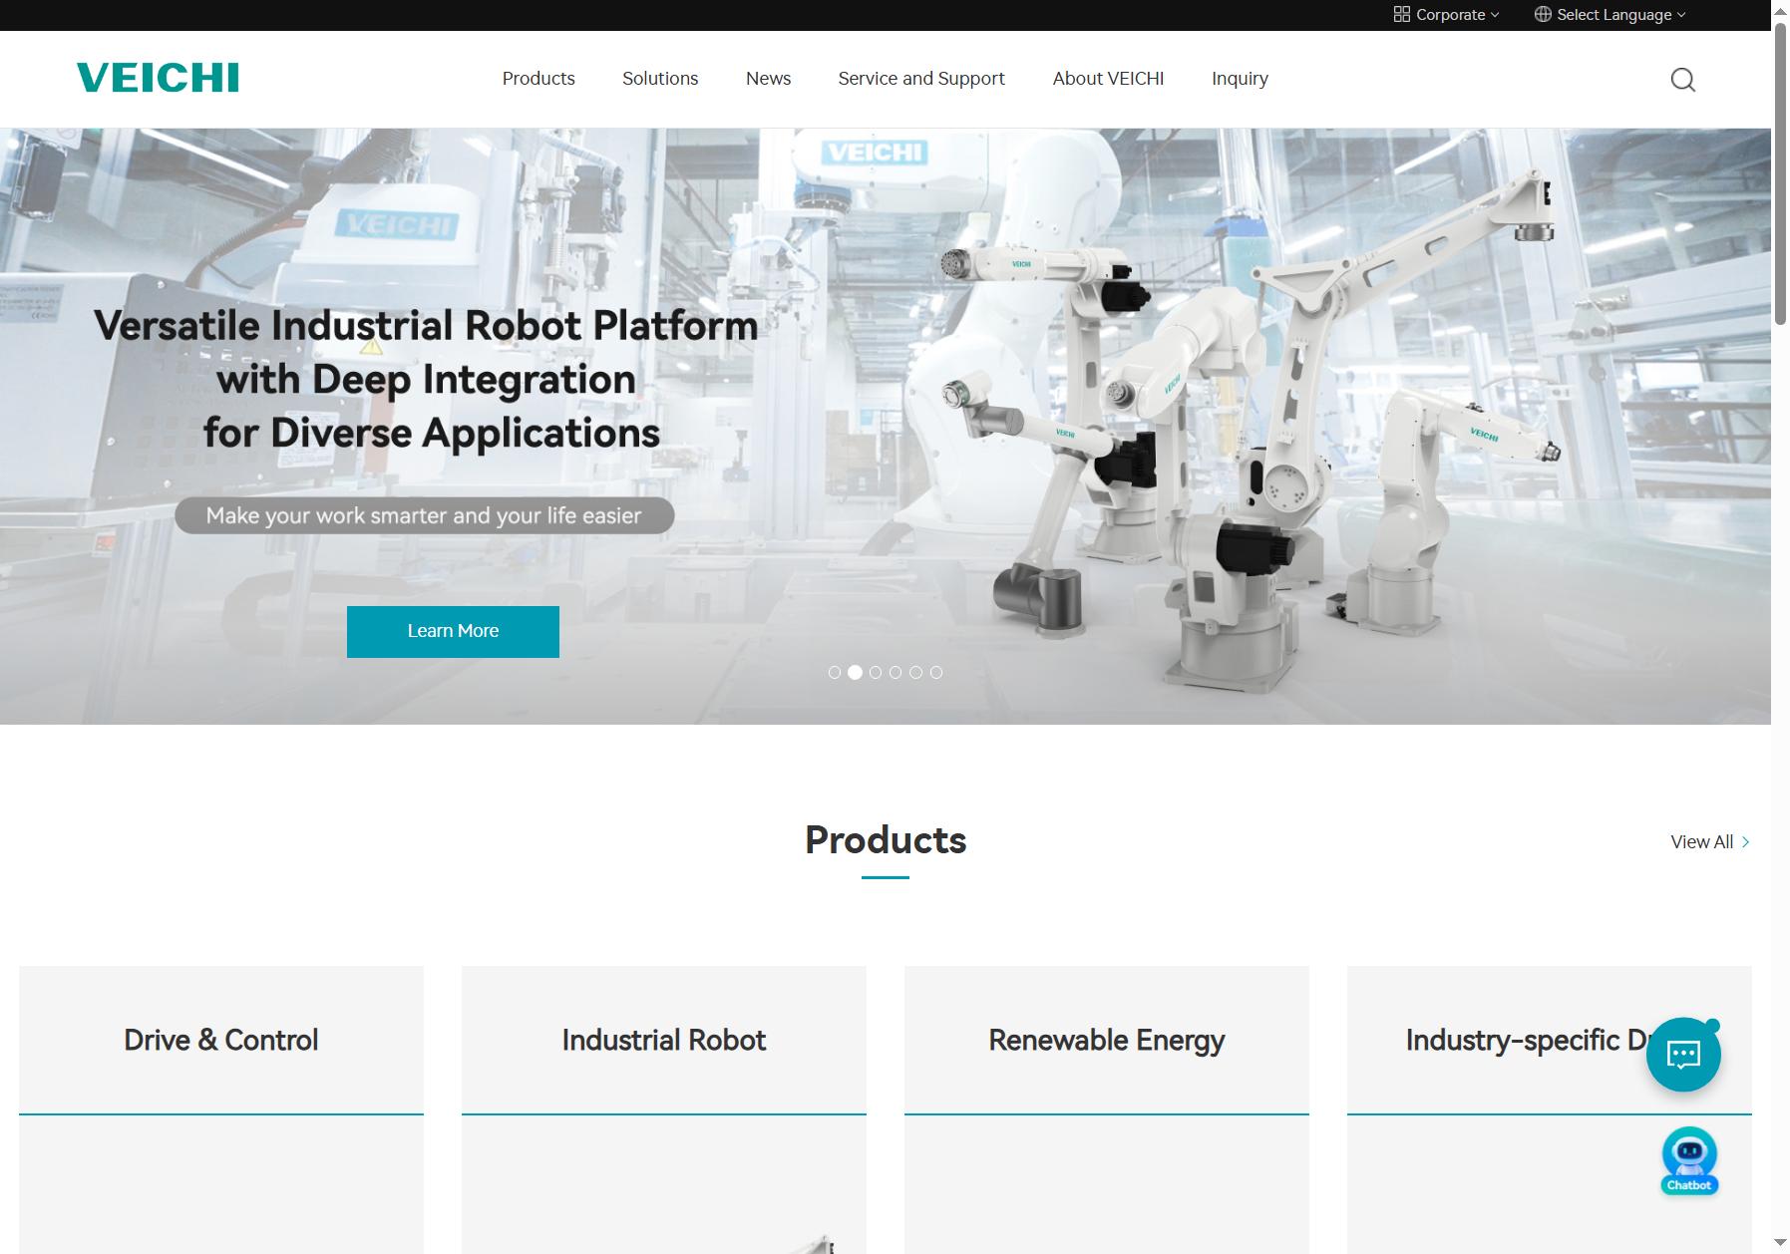Open the Select Language dropdown
Screen dimensions: 1790x1254
1611,14
